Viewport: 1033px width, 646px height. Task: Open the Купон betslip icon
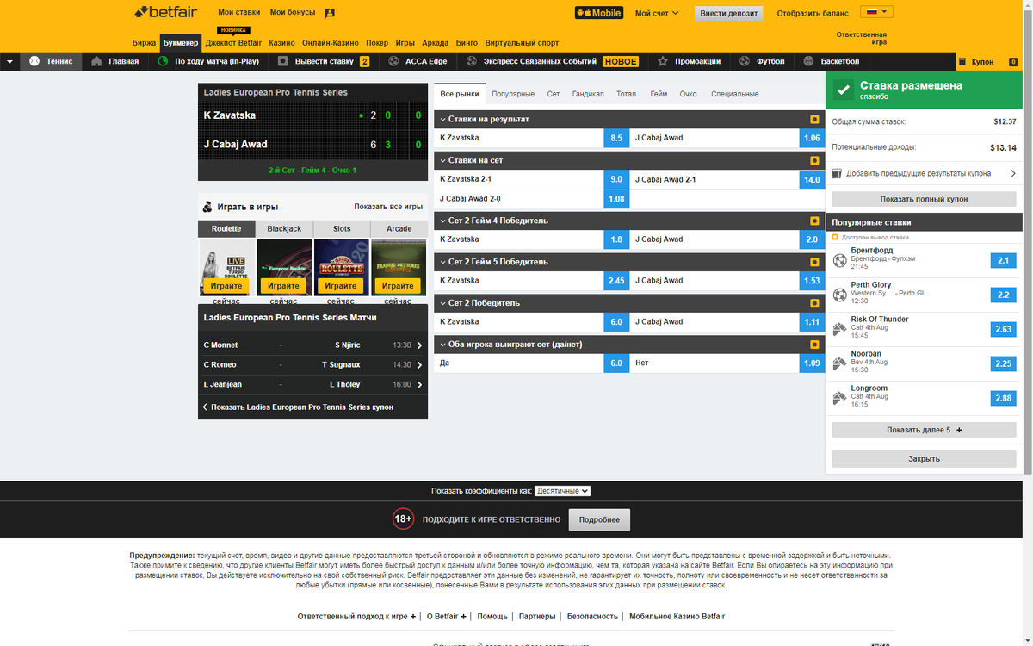coord(963,61)
